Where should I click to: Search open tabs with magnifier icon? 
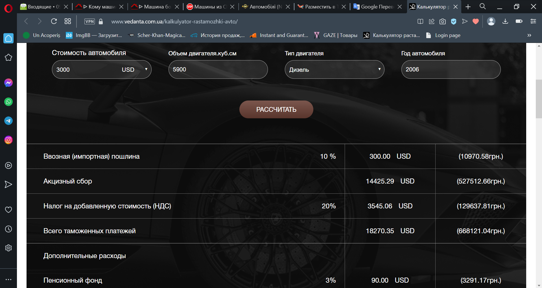483,6
